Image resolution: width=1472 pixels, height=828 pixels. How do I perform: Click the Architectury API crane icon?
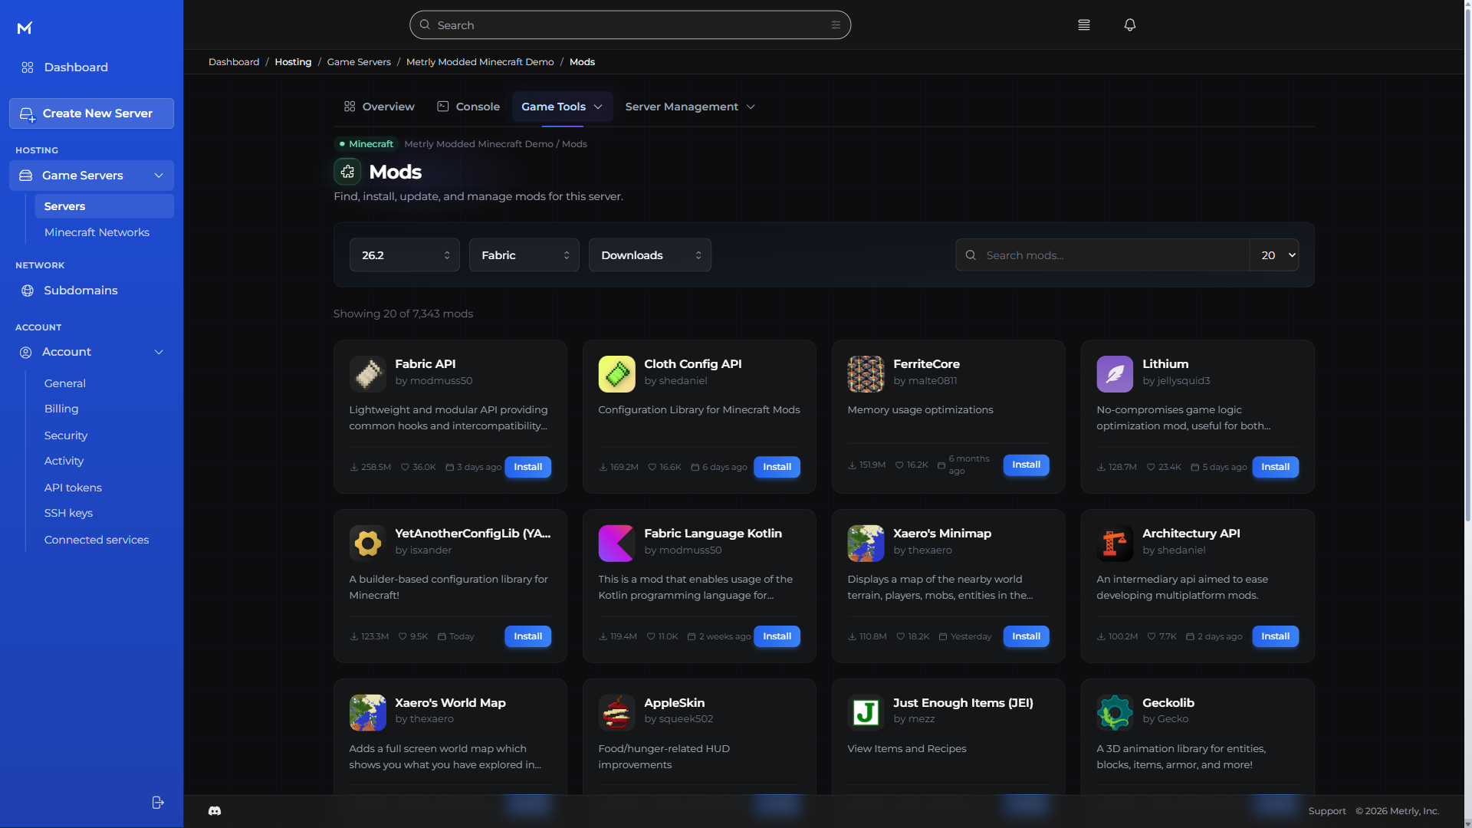[1115, 544]
